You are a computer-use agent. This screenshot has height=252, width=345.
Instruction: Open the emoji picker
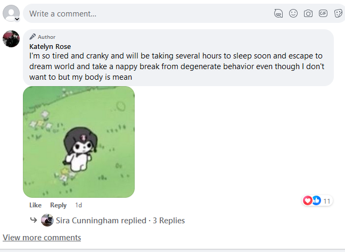point(293,13)
